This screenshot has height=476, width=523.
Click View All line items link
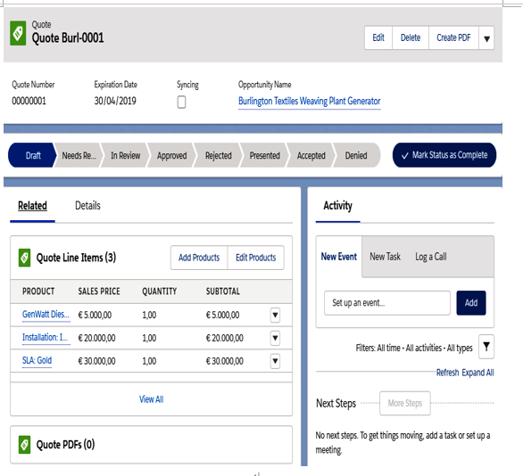[151, 399]
